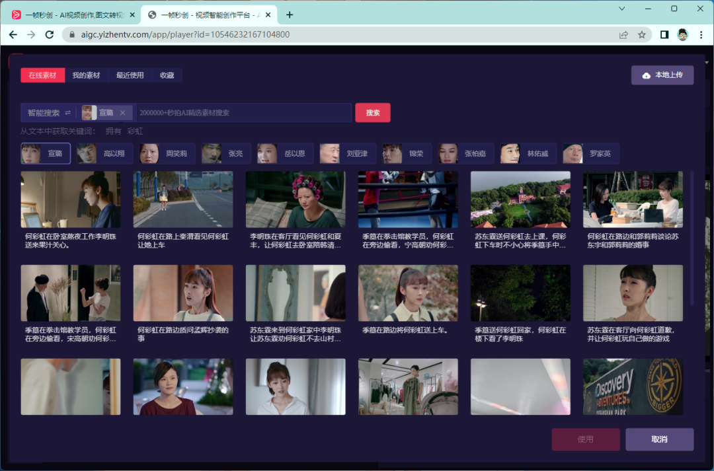This screenshot has height=471, width=714.
Task: Select keyword 彩虹
Action: click(135, 131)
